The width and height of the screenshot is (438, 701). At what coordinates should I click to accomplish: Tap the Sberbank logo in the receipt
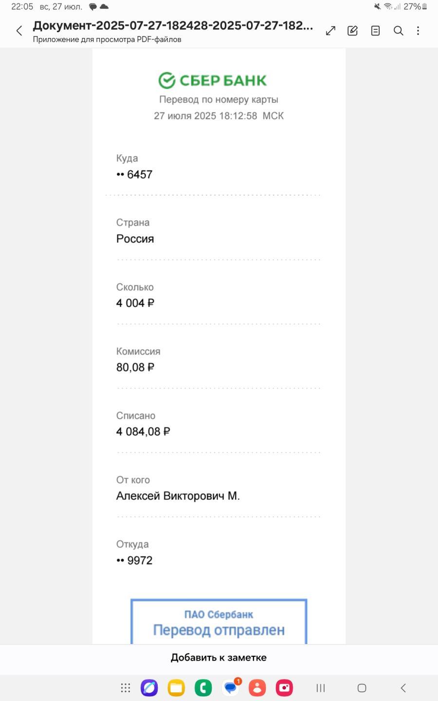click(213, 80)
